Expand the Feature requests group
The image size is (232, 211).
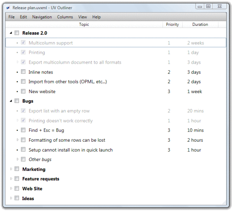pos(11,179)
